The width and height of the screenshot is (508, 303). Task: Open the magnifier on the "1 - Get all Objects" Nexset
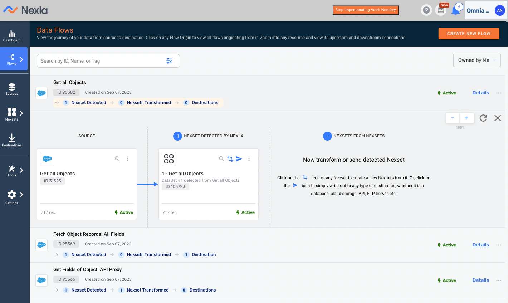click(x=221, y=158)
